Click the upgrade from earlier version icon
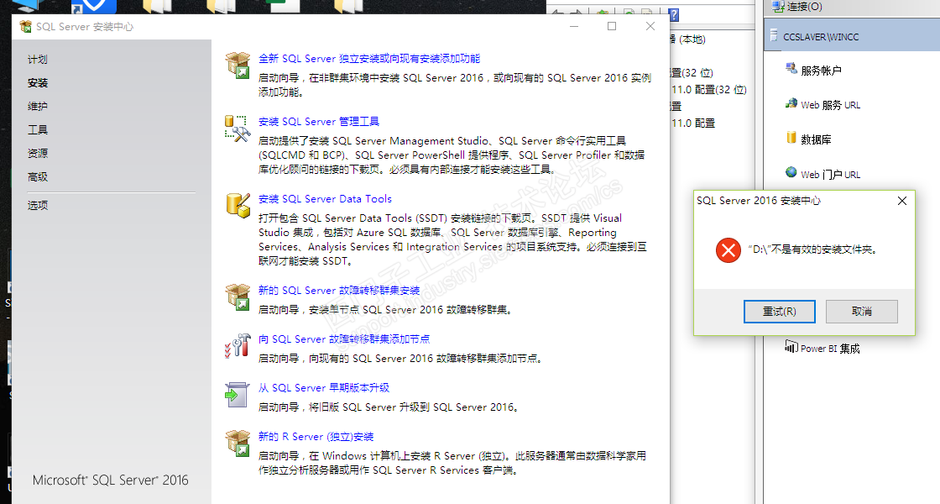Image resolution: width=940 pixels, height=504 pixels. pos(238,394)
